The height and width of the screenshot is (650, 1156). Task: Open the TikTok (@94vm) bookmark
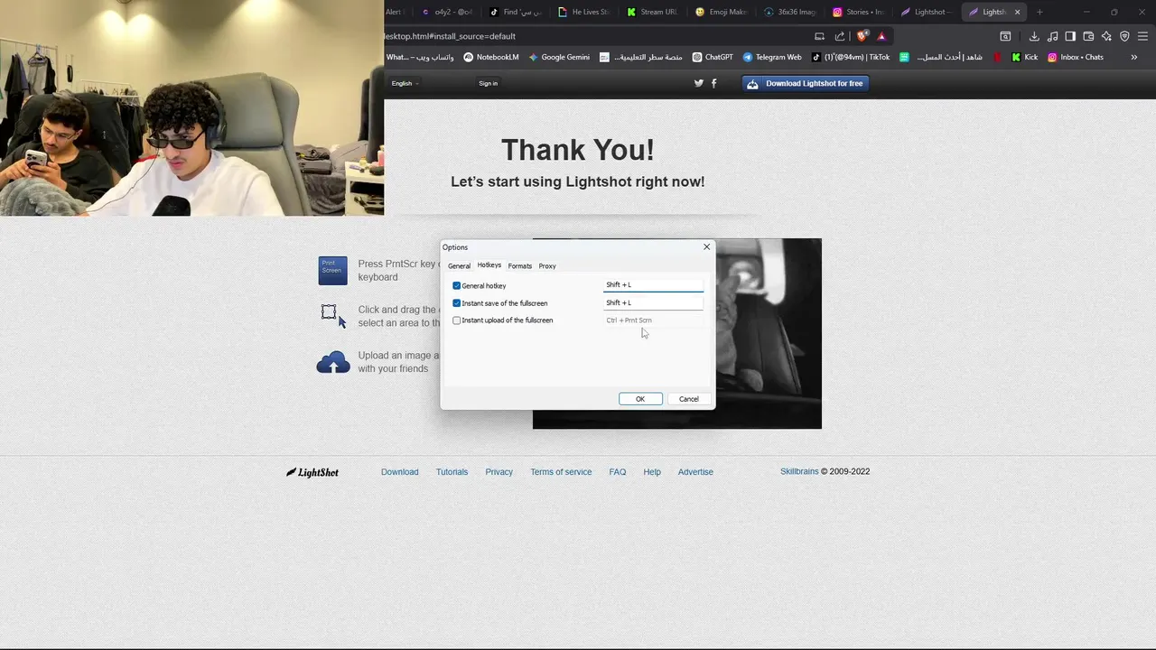[x=851, y=57]
